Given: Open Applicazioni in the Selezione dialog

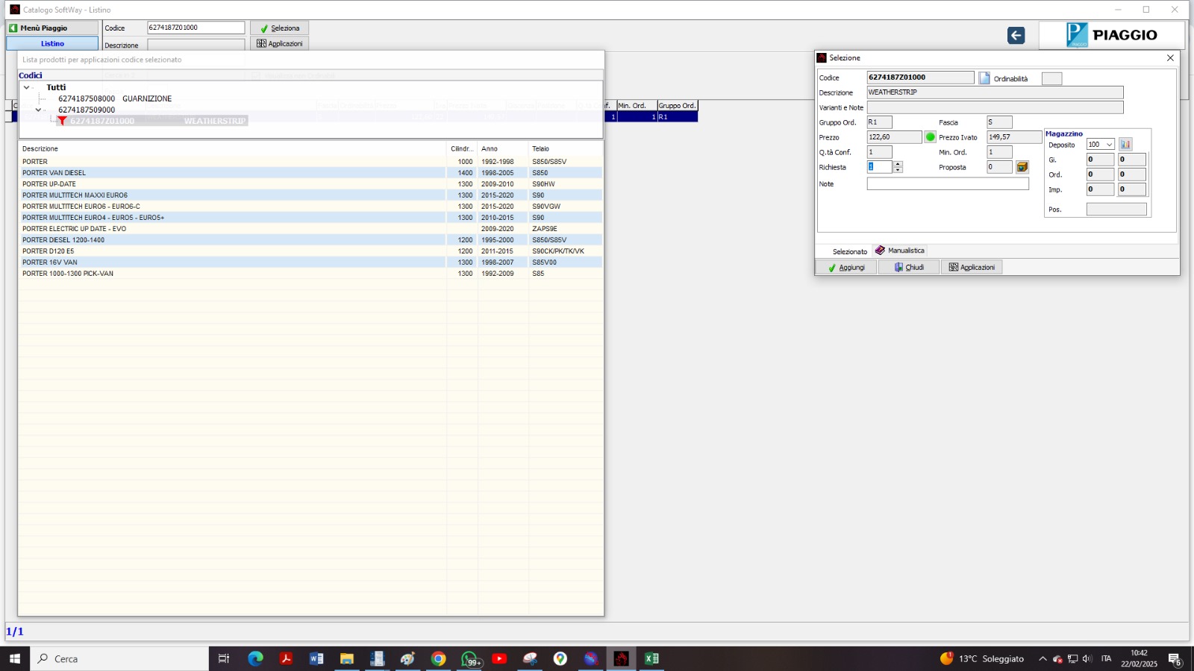Looking at the screenshot, I should tap(972, 267).
